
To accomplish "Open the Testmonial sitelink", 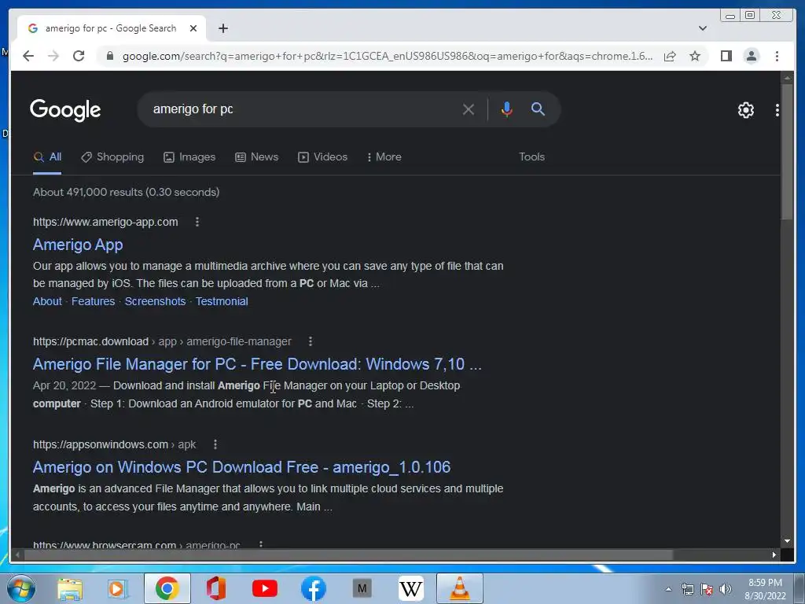I will tap(222, 301).
